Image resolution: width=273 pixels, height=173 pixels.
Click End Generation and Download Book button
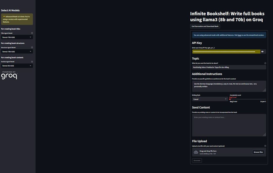[205, 26]
